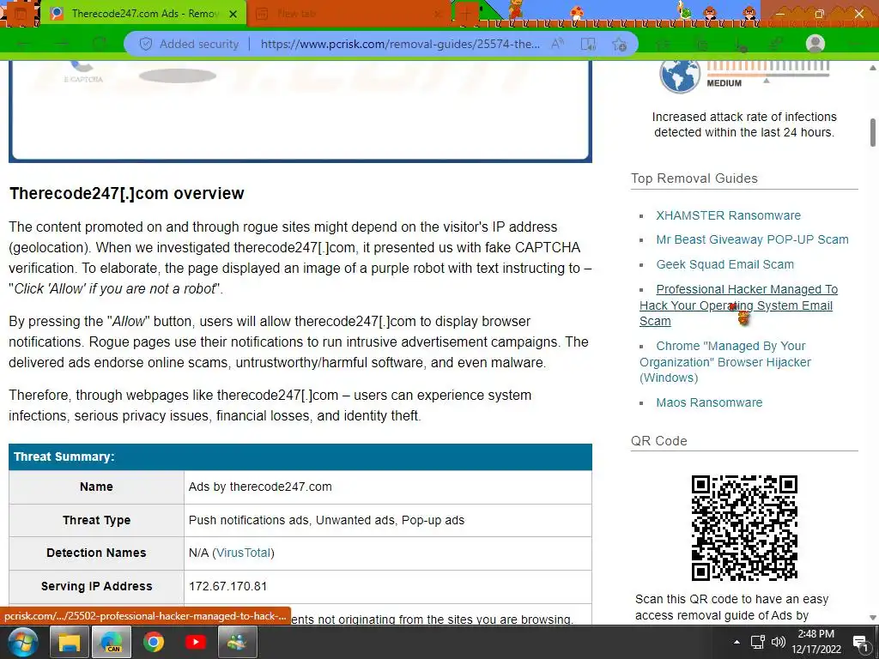
Task: Click the 'Detection Names' row label
Action: (x=96, y=553)
